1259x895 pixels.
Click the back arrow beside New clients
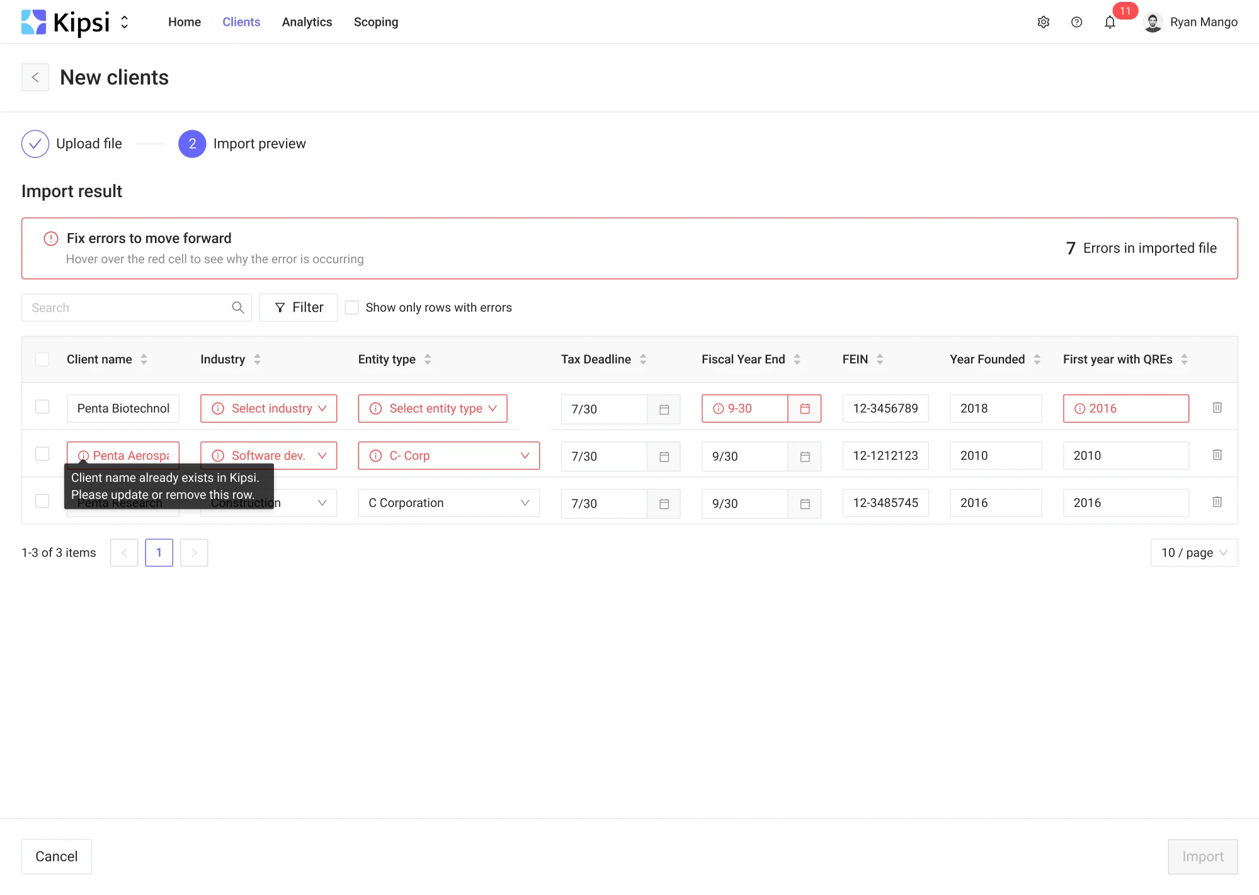[x=35, y=77]
